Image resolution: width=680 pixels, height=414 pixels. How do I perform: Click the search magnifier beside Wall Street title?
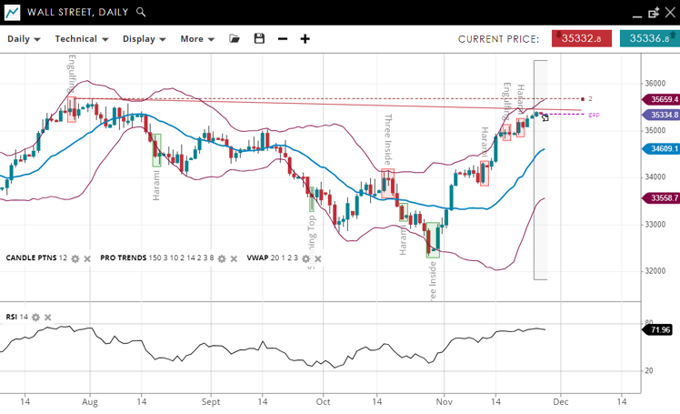(x=141, y=12)
